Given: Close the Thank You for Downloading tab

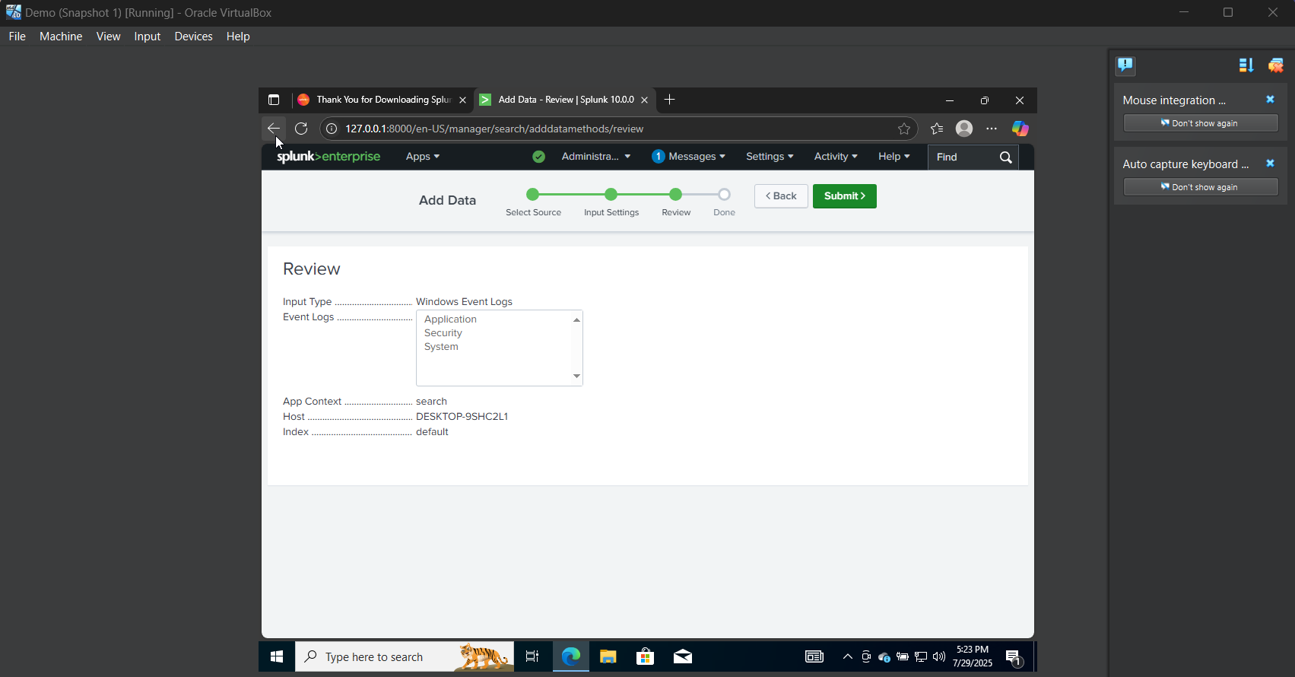Looking at the screenshot, I should click(x=462, y=100).
